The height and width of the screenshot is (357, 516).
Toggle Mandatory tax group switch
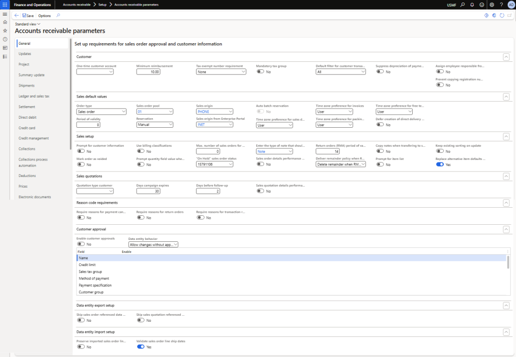261,72
